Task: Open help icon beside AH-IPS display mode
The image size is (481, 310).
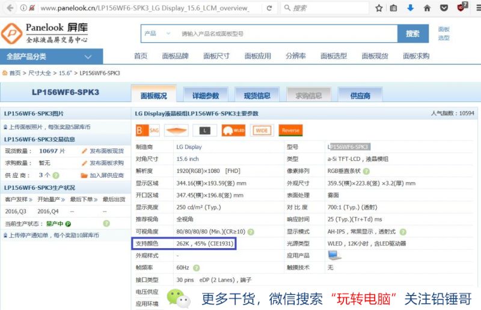Action: tap(403, 232)
